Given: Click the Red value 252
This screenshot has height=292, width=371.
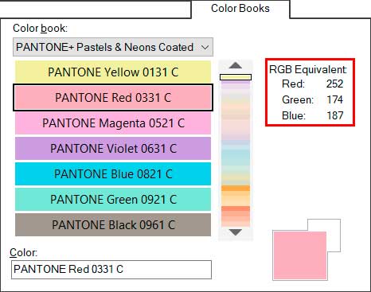Looking at the screenshot, I should (334, 84).
